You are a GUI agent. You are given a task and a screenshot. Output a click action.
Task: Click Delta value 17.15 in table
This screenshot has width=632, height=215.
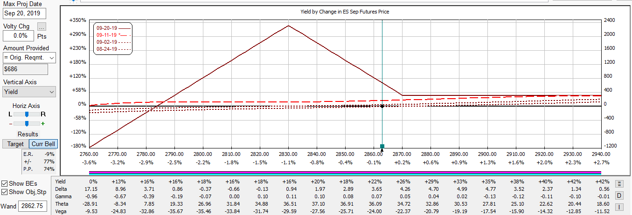pos(90,189)
